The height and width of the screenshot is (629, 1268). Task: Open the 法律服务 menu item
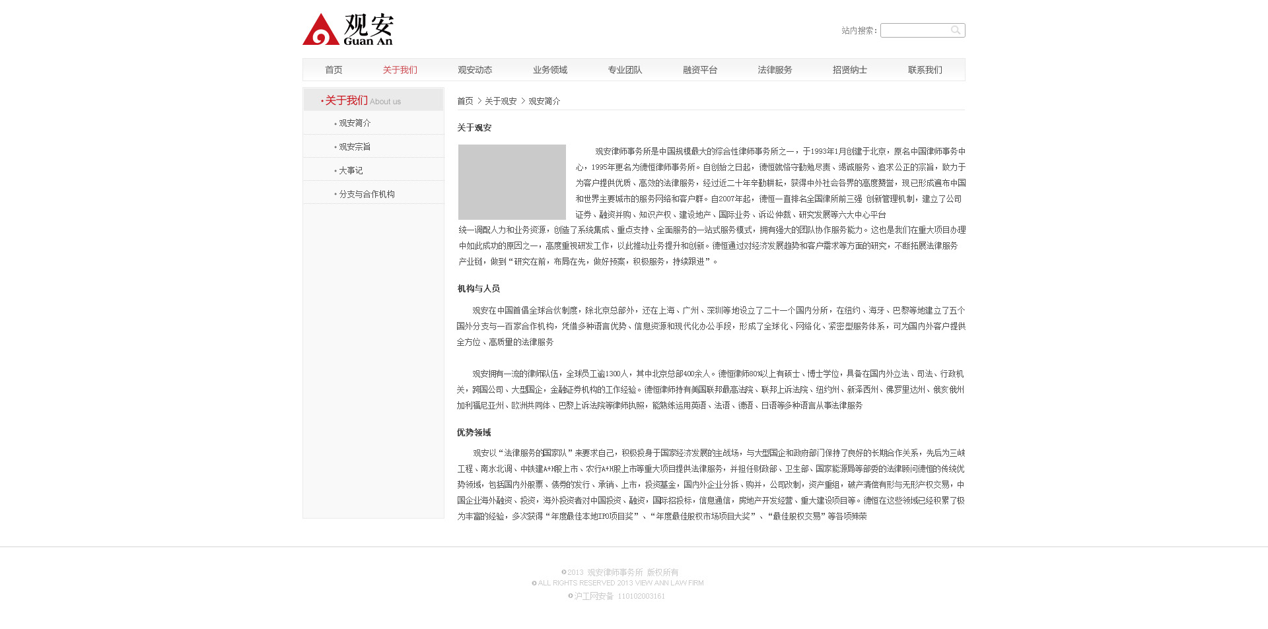(775, 70)
